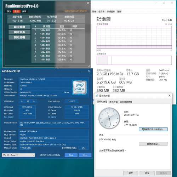Click 取消 in the Date and Time dialog
177x177 pixels.
point(147,173)
